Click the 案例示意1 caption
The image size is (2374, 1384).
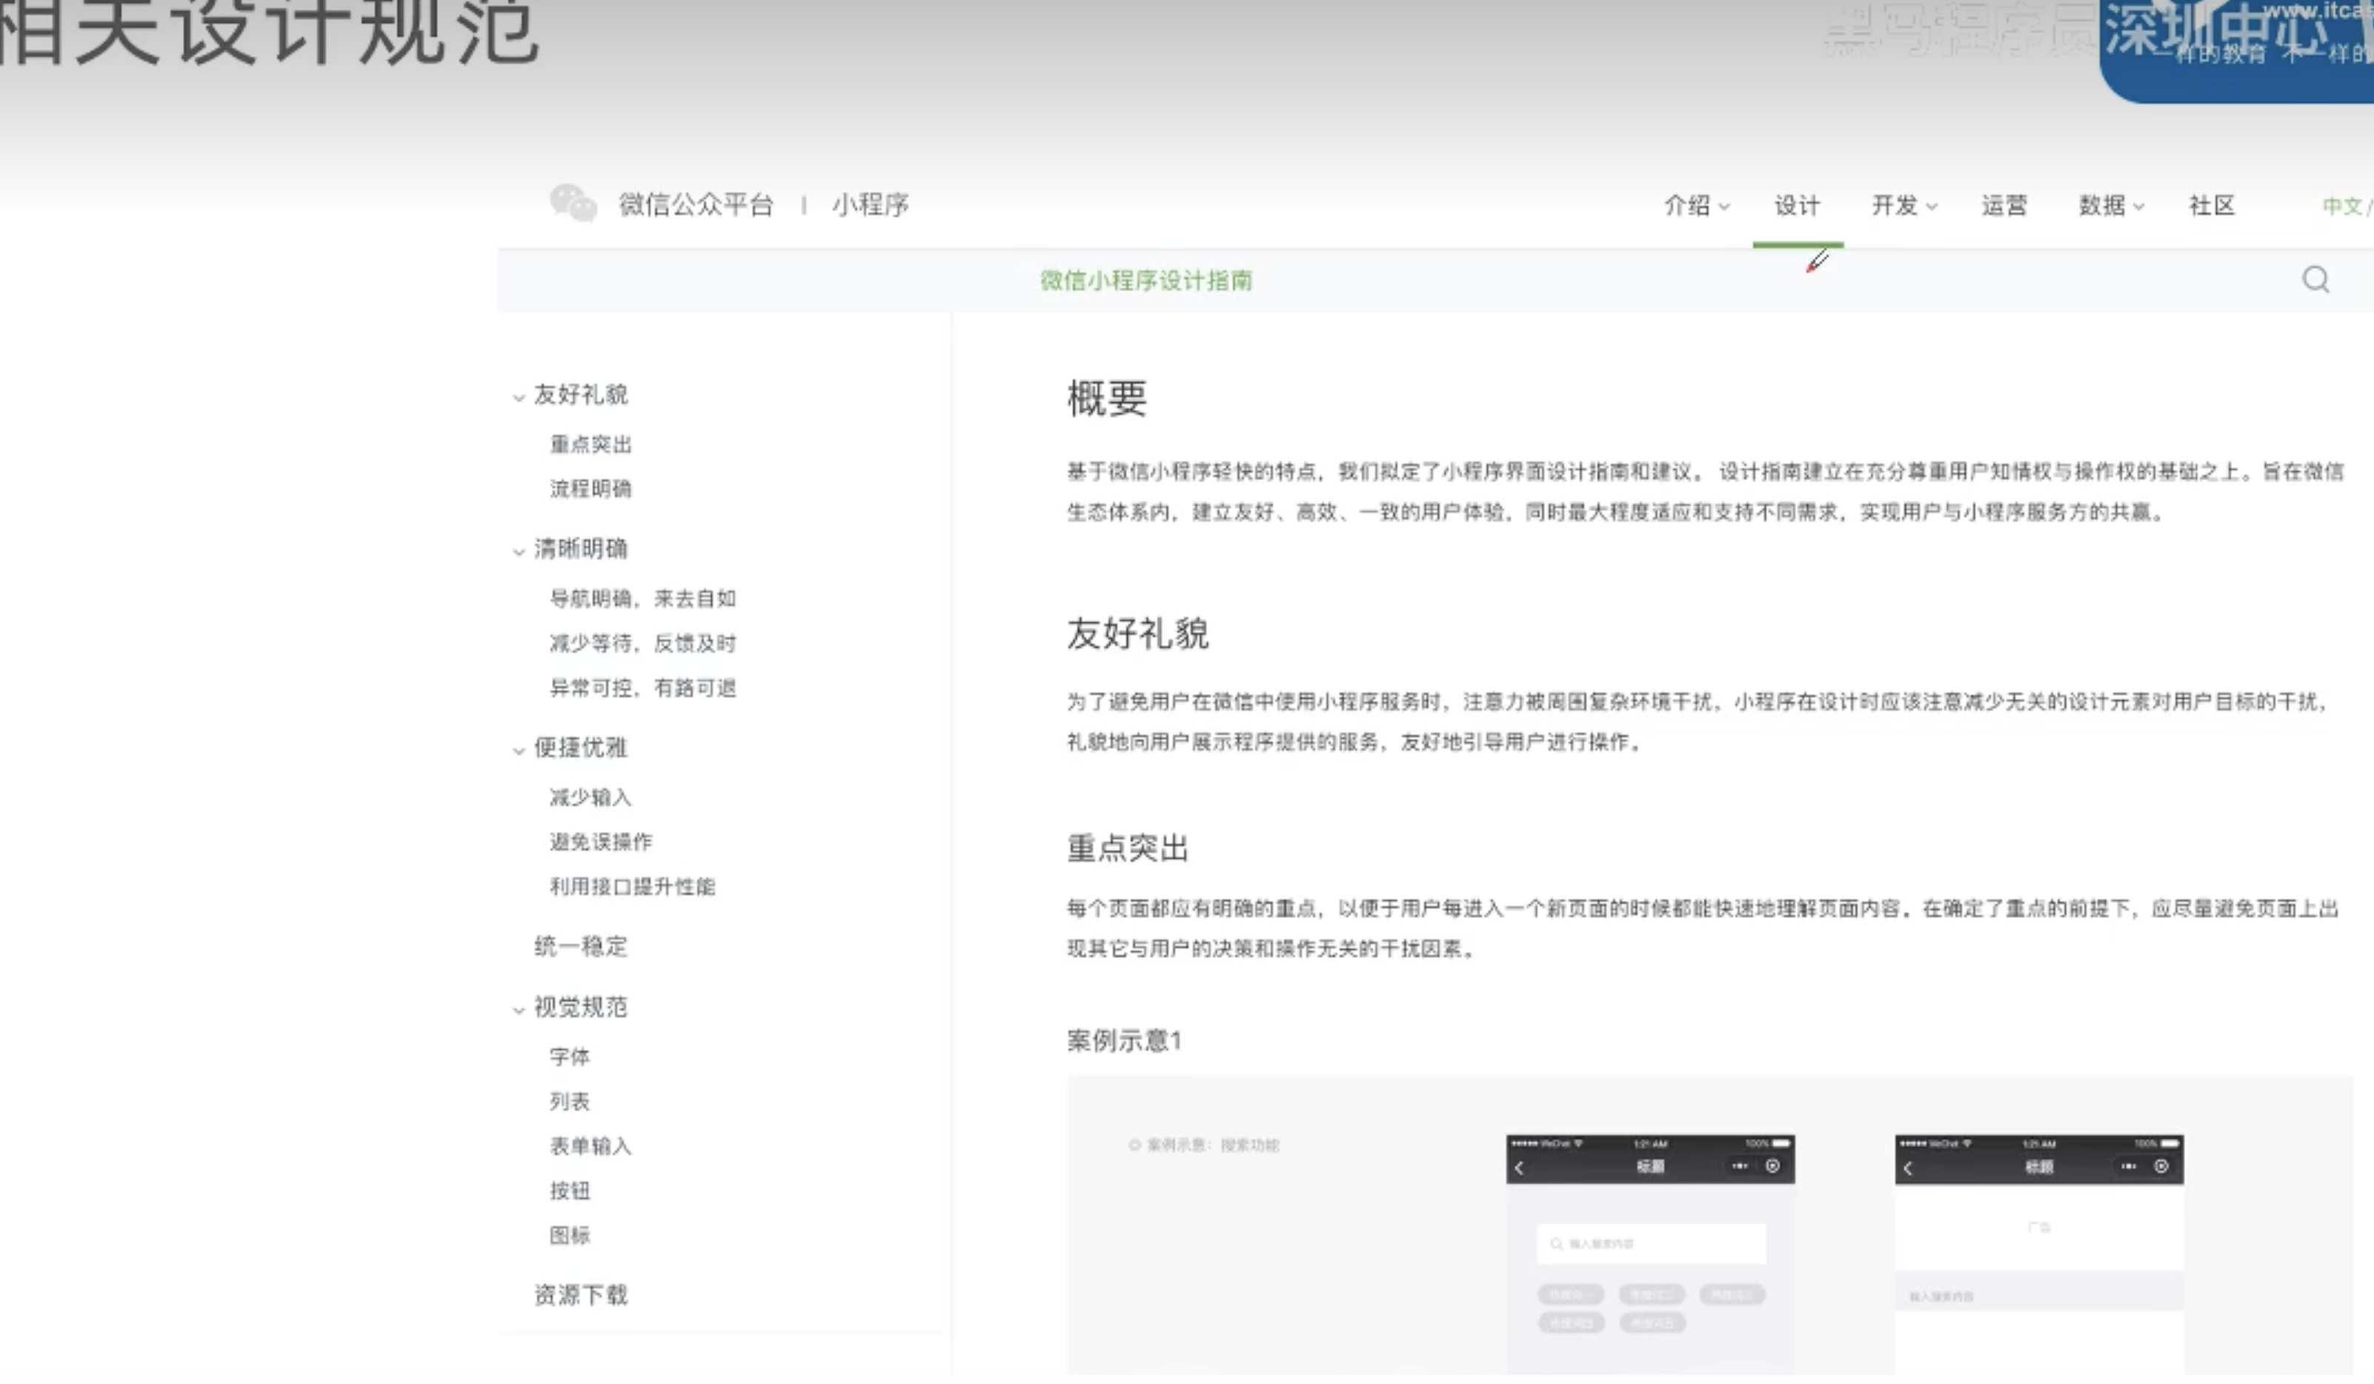(1124, 1040)
